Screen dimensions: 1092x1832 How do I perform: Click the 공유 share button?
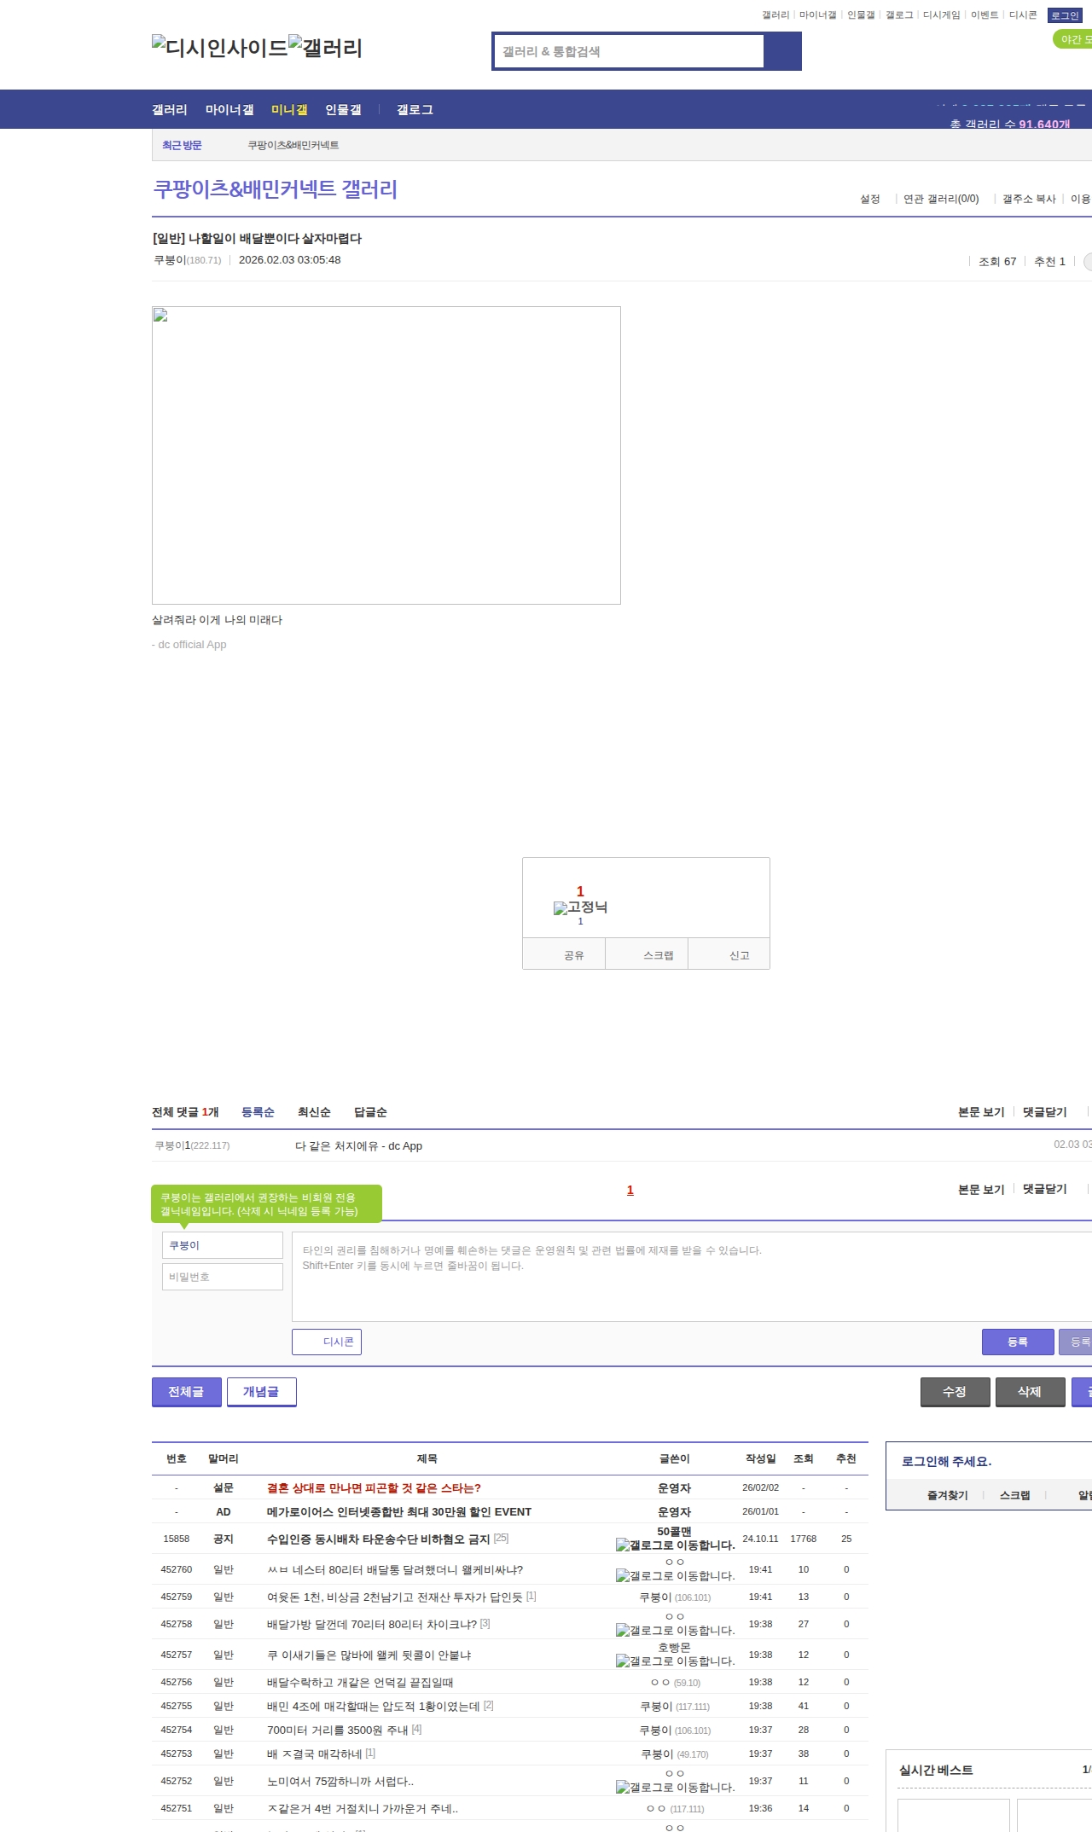point(564,954)
